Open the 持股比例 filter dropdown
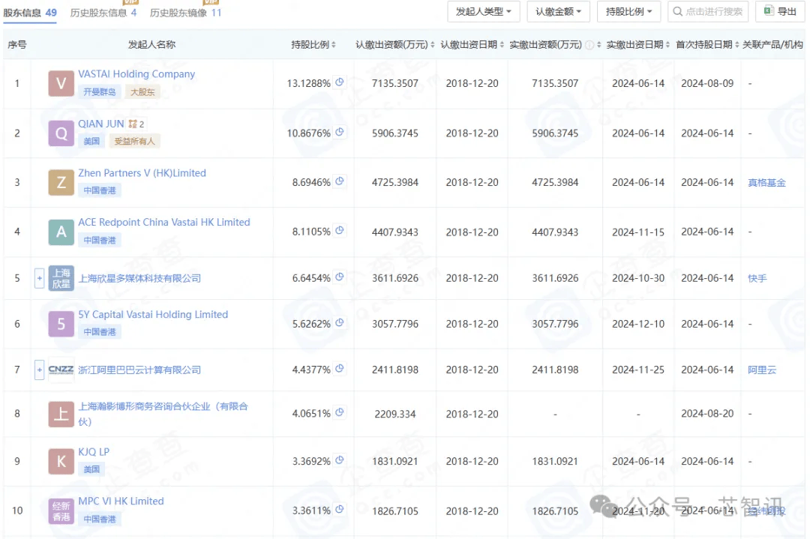This screenshot has width=810, height=539. (628, 12)
